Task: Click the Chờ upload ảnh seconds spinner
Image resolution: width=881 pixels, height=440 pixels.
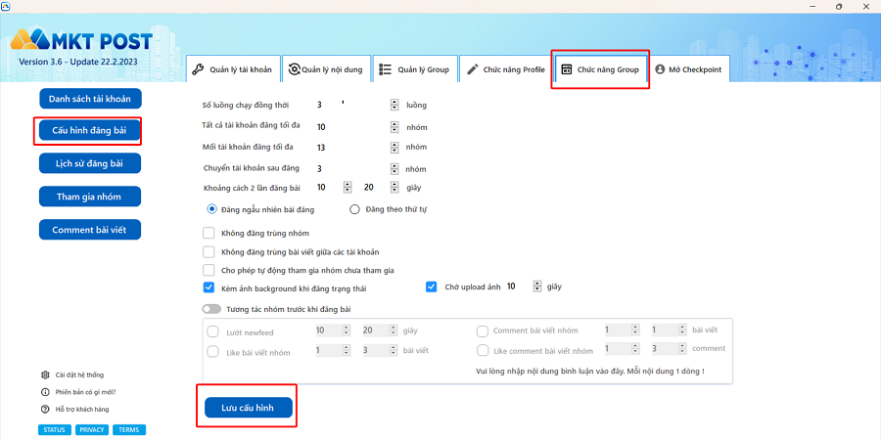Action: pyautogui.click(x=537, y=286)
